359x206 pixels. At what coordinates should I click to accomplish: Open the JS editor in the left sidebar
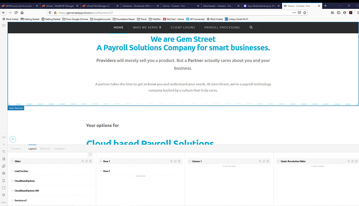pyautogui.click(x=4, y=145)
